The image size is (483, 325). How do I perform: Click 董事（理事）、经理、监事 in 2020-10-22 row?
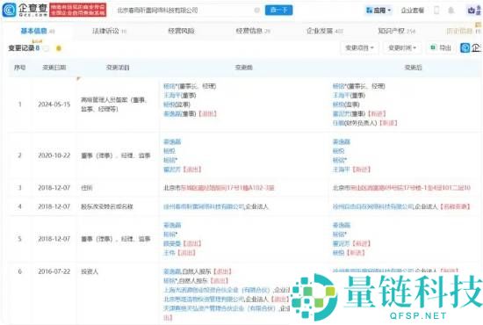coord(116,155)
